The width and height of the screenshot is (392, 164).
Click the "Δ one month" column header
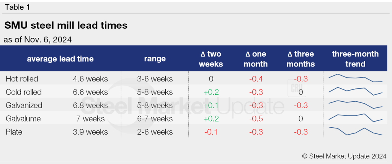coord(256,59)
